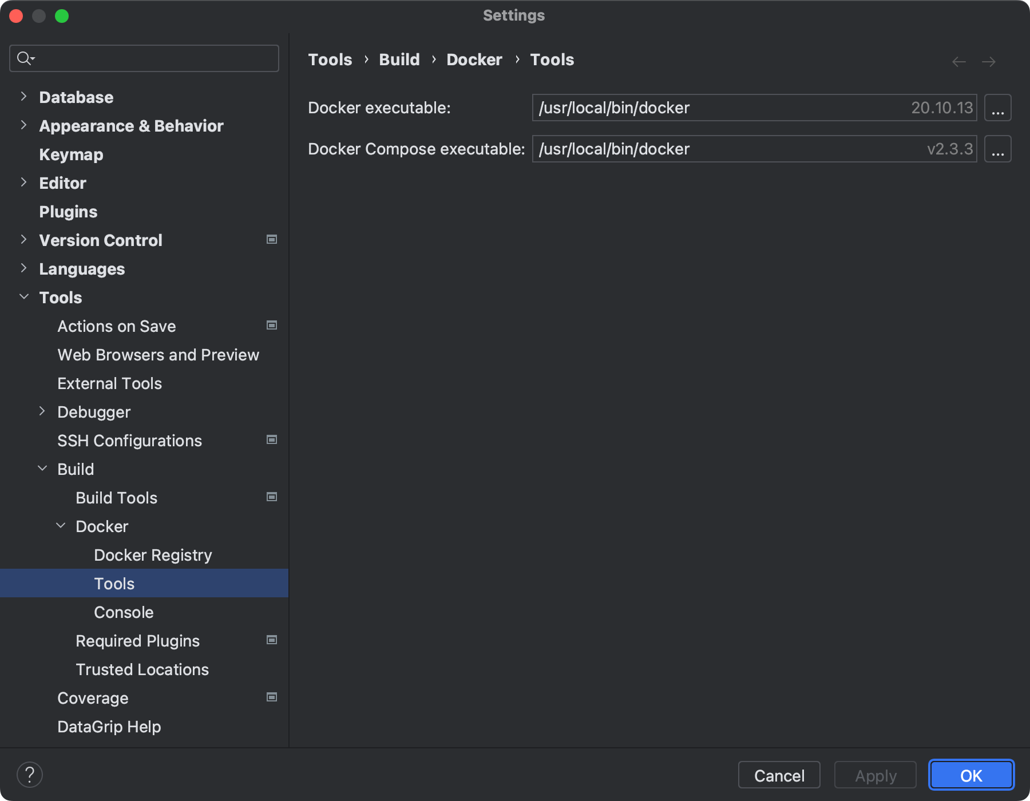Click project-level icon beside SSH Configurations
Image resolution: width=1030 pixels, height=801 pixels.
272,440
